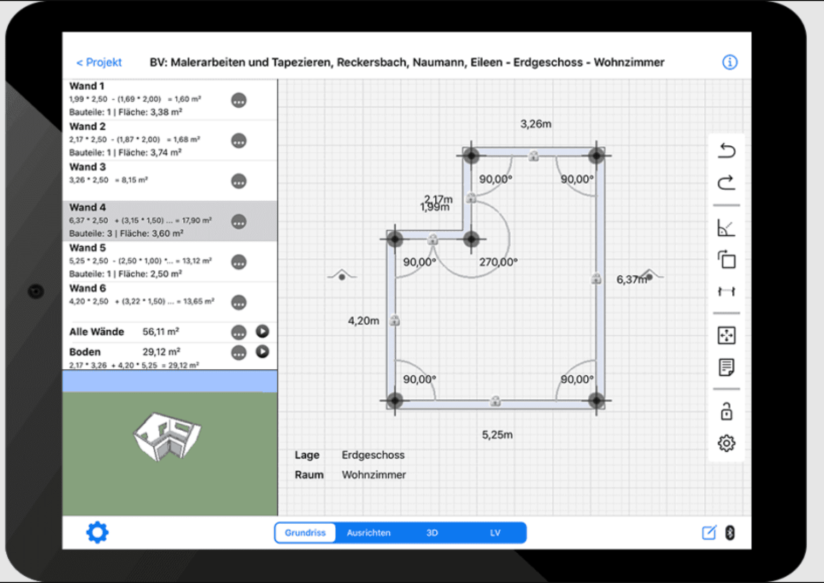Open more options for Boden

pyautogui.click(x=239, y=353)
